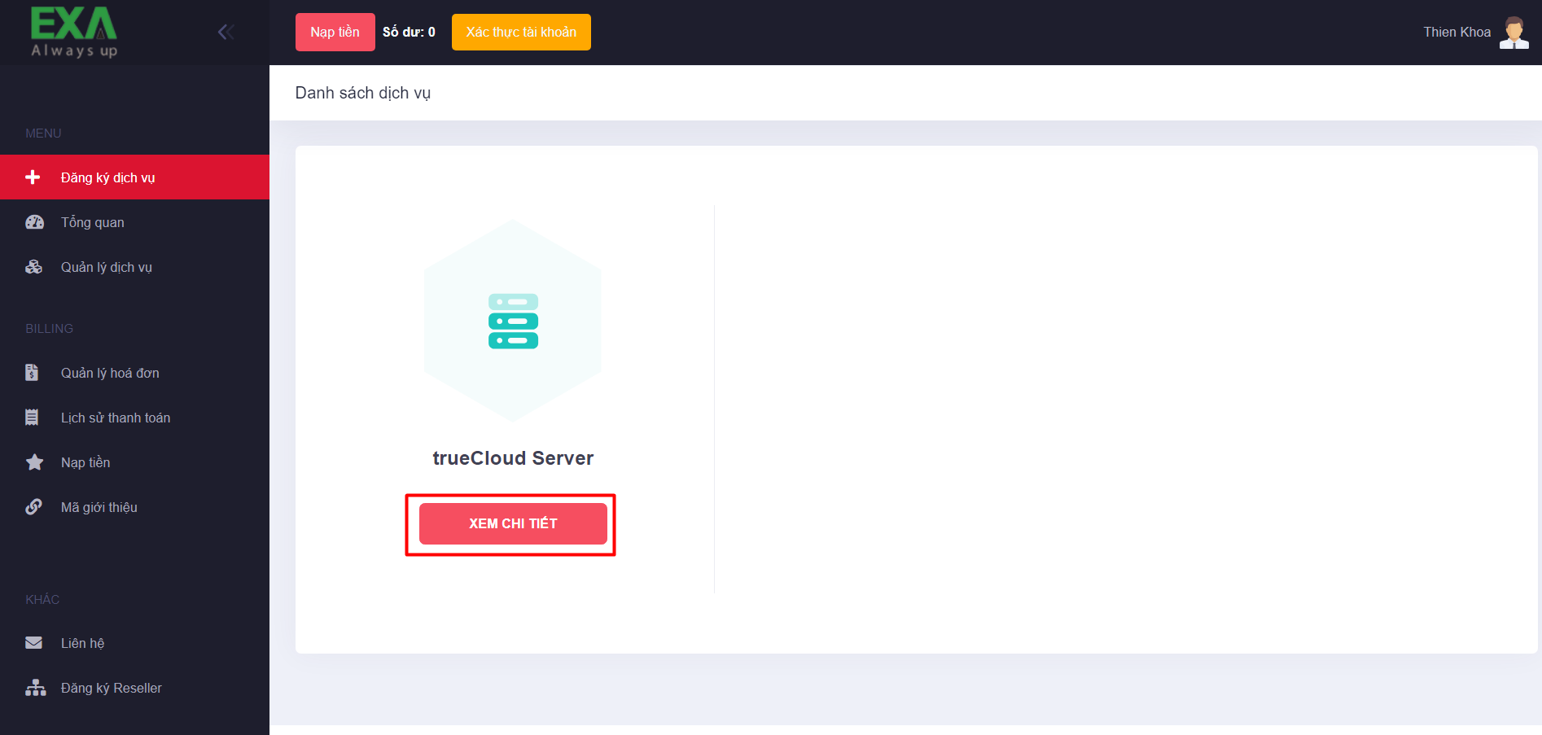The height and width of the screenshot is (735, 1542).
Task: Click the dashboard gauge icon for Tổng quan
Action: (35, 222)
